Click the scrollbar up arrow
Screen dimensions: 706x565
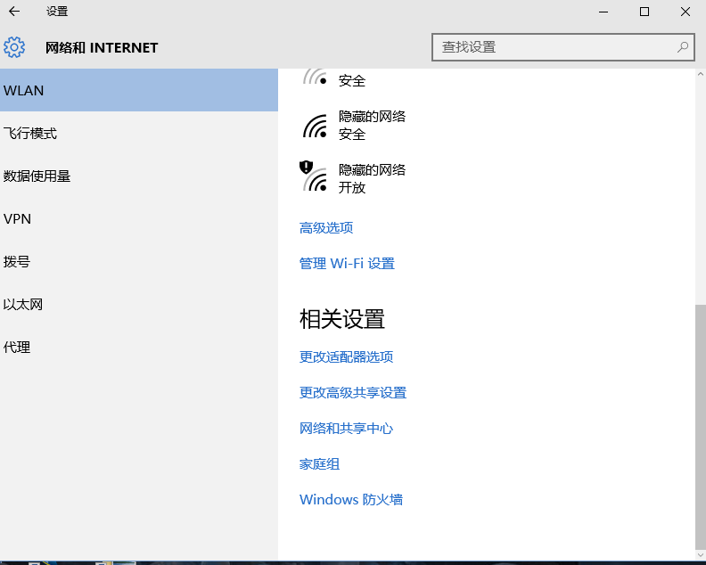click(701, 74)
